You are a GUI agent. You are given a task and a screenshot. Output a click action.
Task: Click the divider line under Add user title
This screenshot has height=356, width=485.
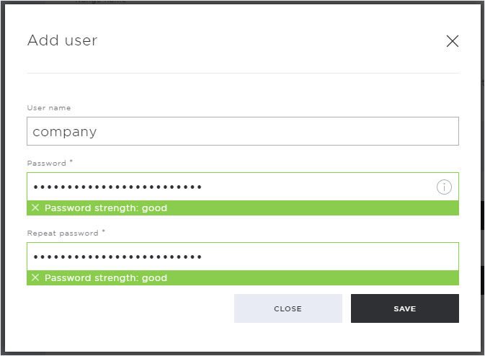click(242, 73)
